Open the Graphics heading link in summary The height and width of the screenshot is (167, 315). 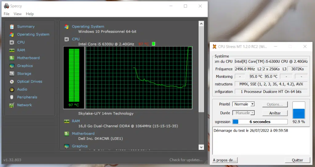[x=80, y=146]
